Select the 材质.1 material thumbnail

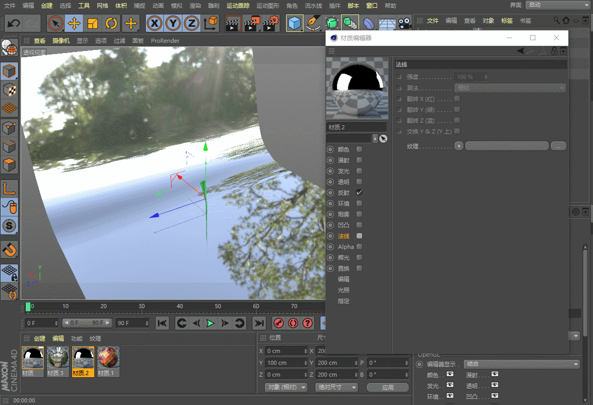coord(108,362)
